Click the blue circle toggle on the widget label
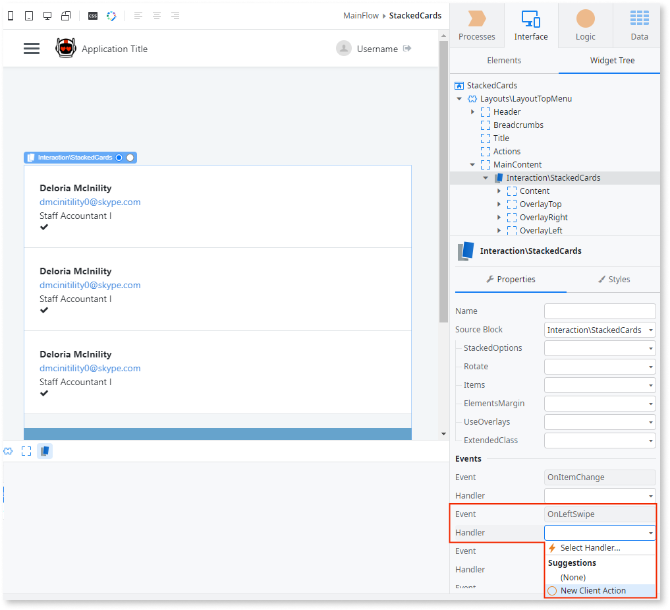Image resolution: width=670 pixels, height=610 pixels. pos(119,158)
